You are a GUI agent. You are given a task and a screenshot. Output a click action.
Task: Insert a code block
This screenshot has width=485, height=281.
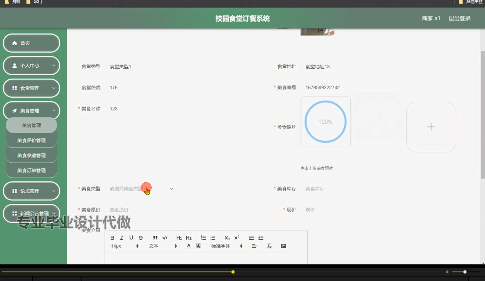165,238
